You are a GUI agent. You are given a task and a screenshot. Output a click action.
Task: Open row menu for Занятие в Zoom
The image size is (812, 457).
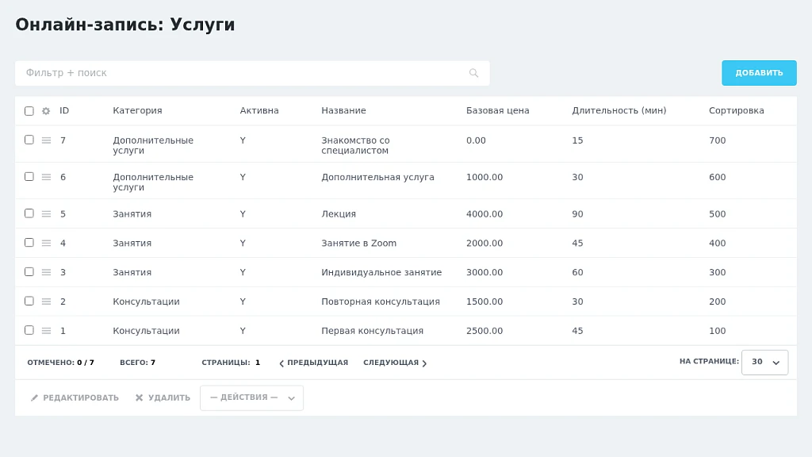point(46,243)
